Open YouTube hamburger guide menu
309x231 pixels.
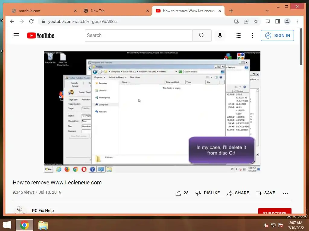(16, 35)
